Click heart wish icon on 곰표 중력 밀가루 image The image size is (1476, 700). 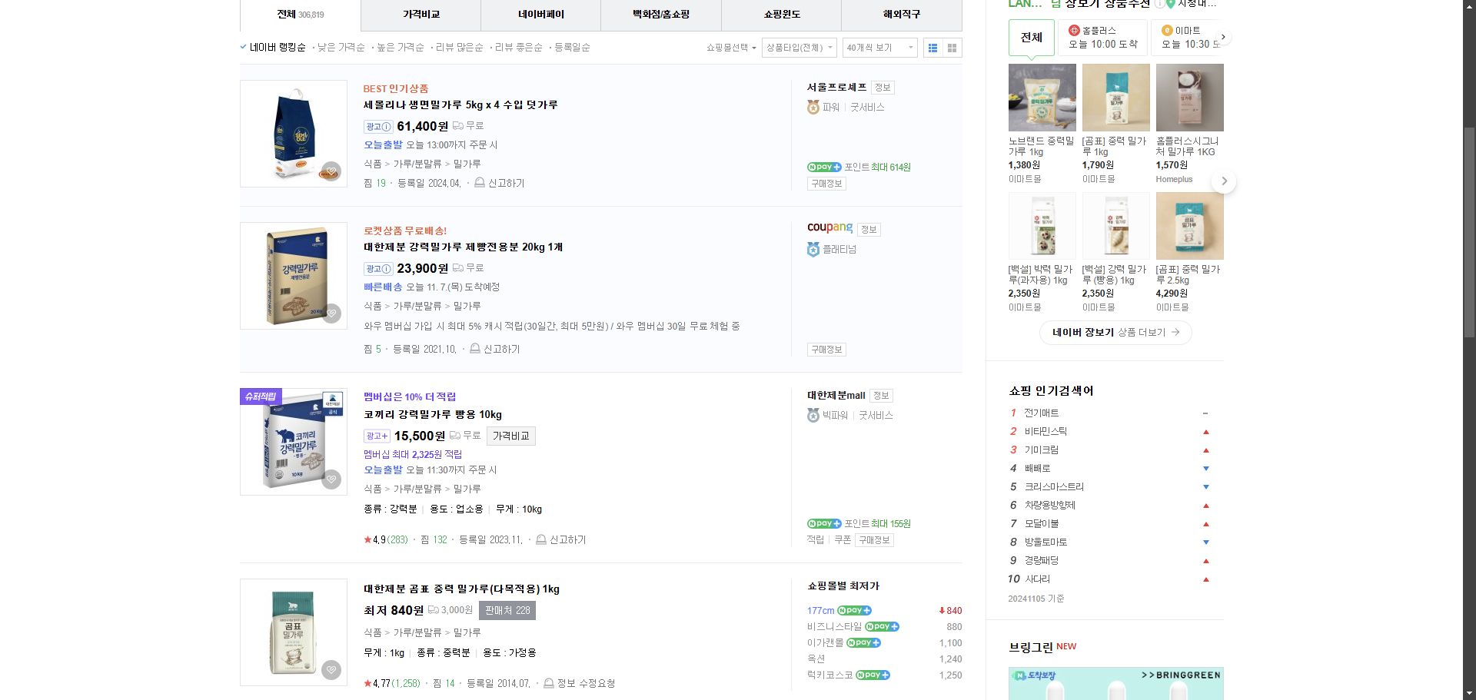click(x=331, y=670)
